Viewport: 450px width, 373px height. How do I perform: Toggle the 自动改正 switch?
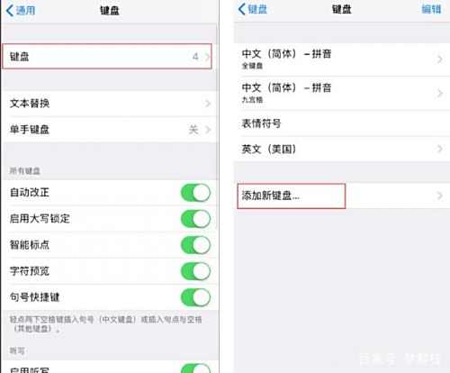[195, 193]
